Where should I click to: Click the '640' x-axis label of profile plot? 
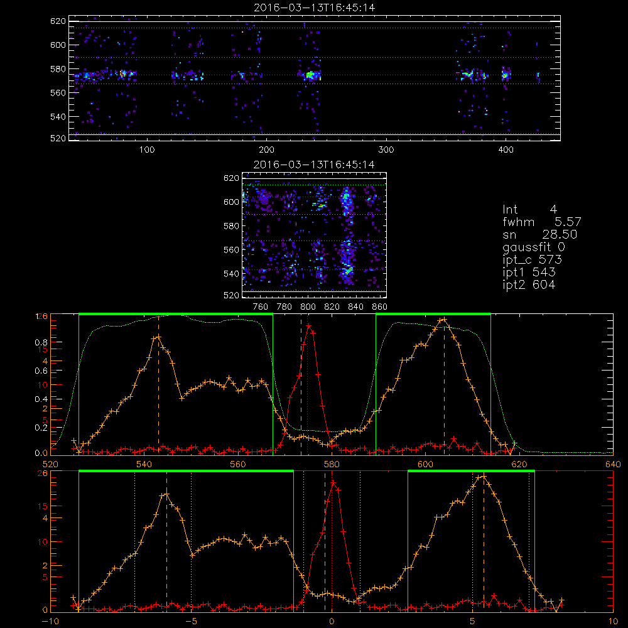pos(613,465)
